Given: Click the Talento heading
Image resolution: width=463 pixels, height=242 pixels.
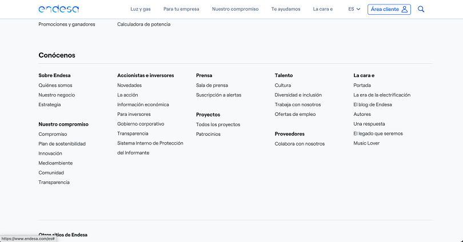Looking at the screenshot, I should click(x=284, y=75).
